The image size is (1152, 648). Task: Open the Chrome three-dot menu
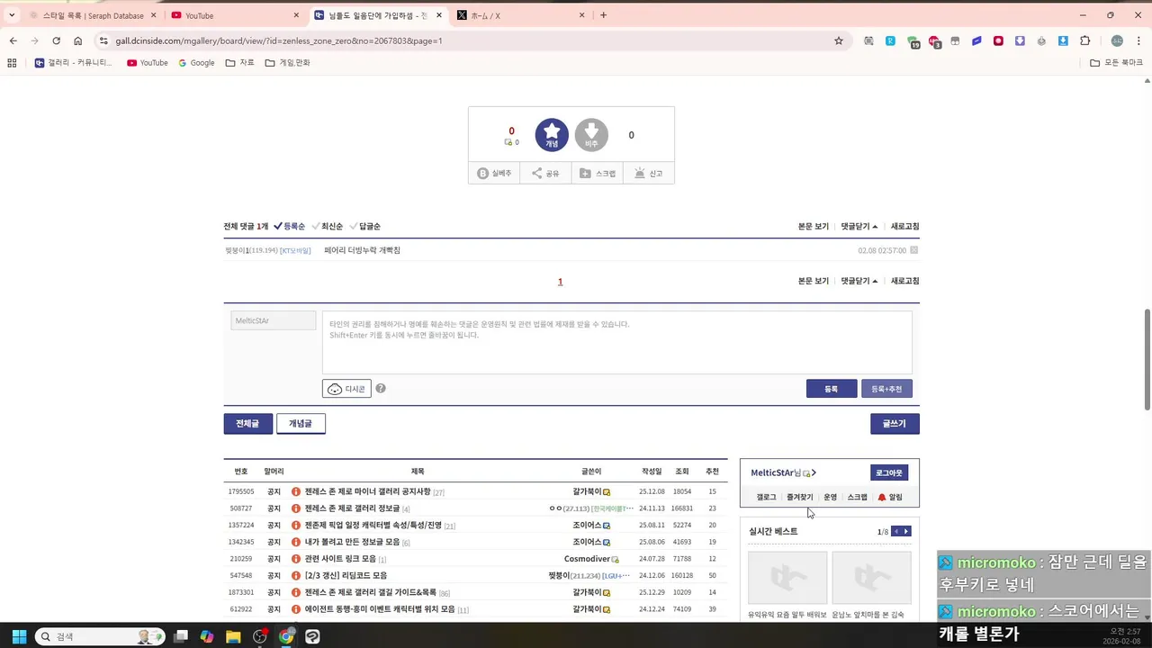coord(1138,40)
